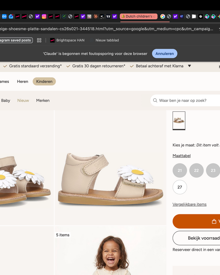Select the Heren category

[x=23, y=81]
